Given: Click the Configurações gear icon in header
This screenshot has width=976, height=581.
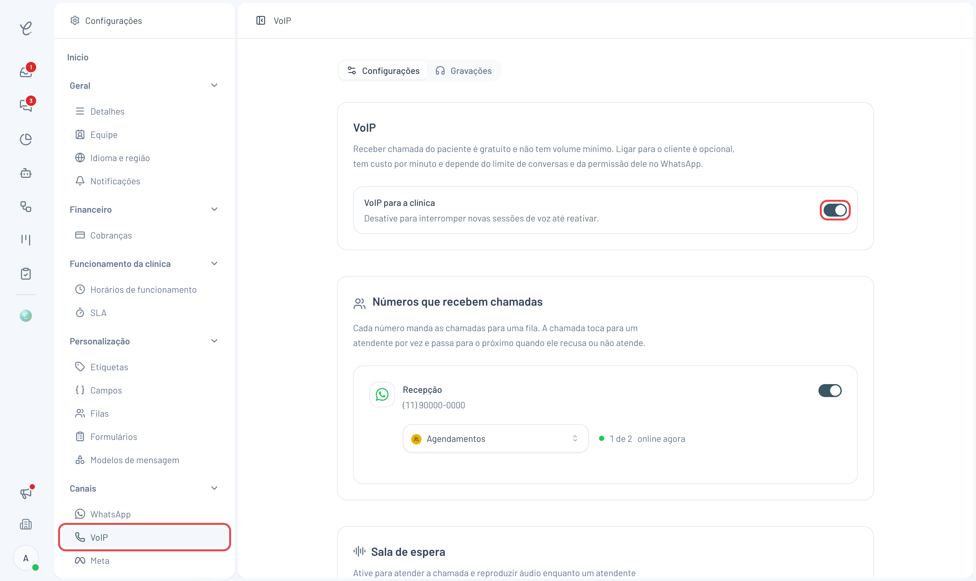Looking at the screenshot, I should [75, 20].
